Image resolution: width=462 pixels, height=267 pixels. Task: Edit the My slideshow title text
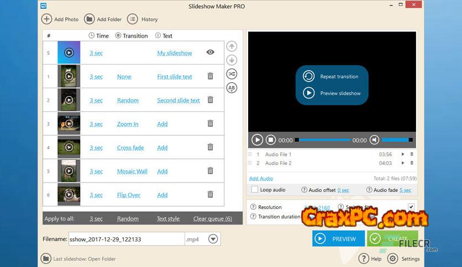[x=175, y=53]
